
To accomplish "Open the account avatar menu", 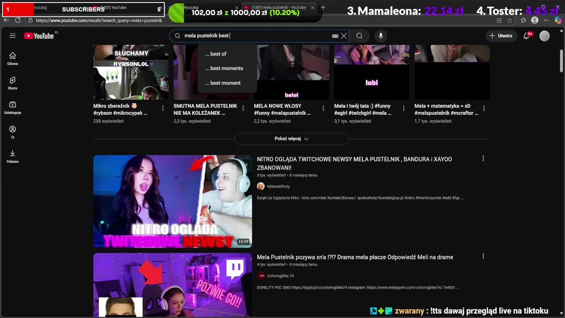I will (545, 36).
